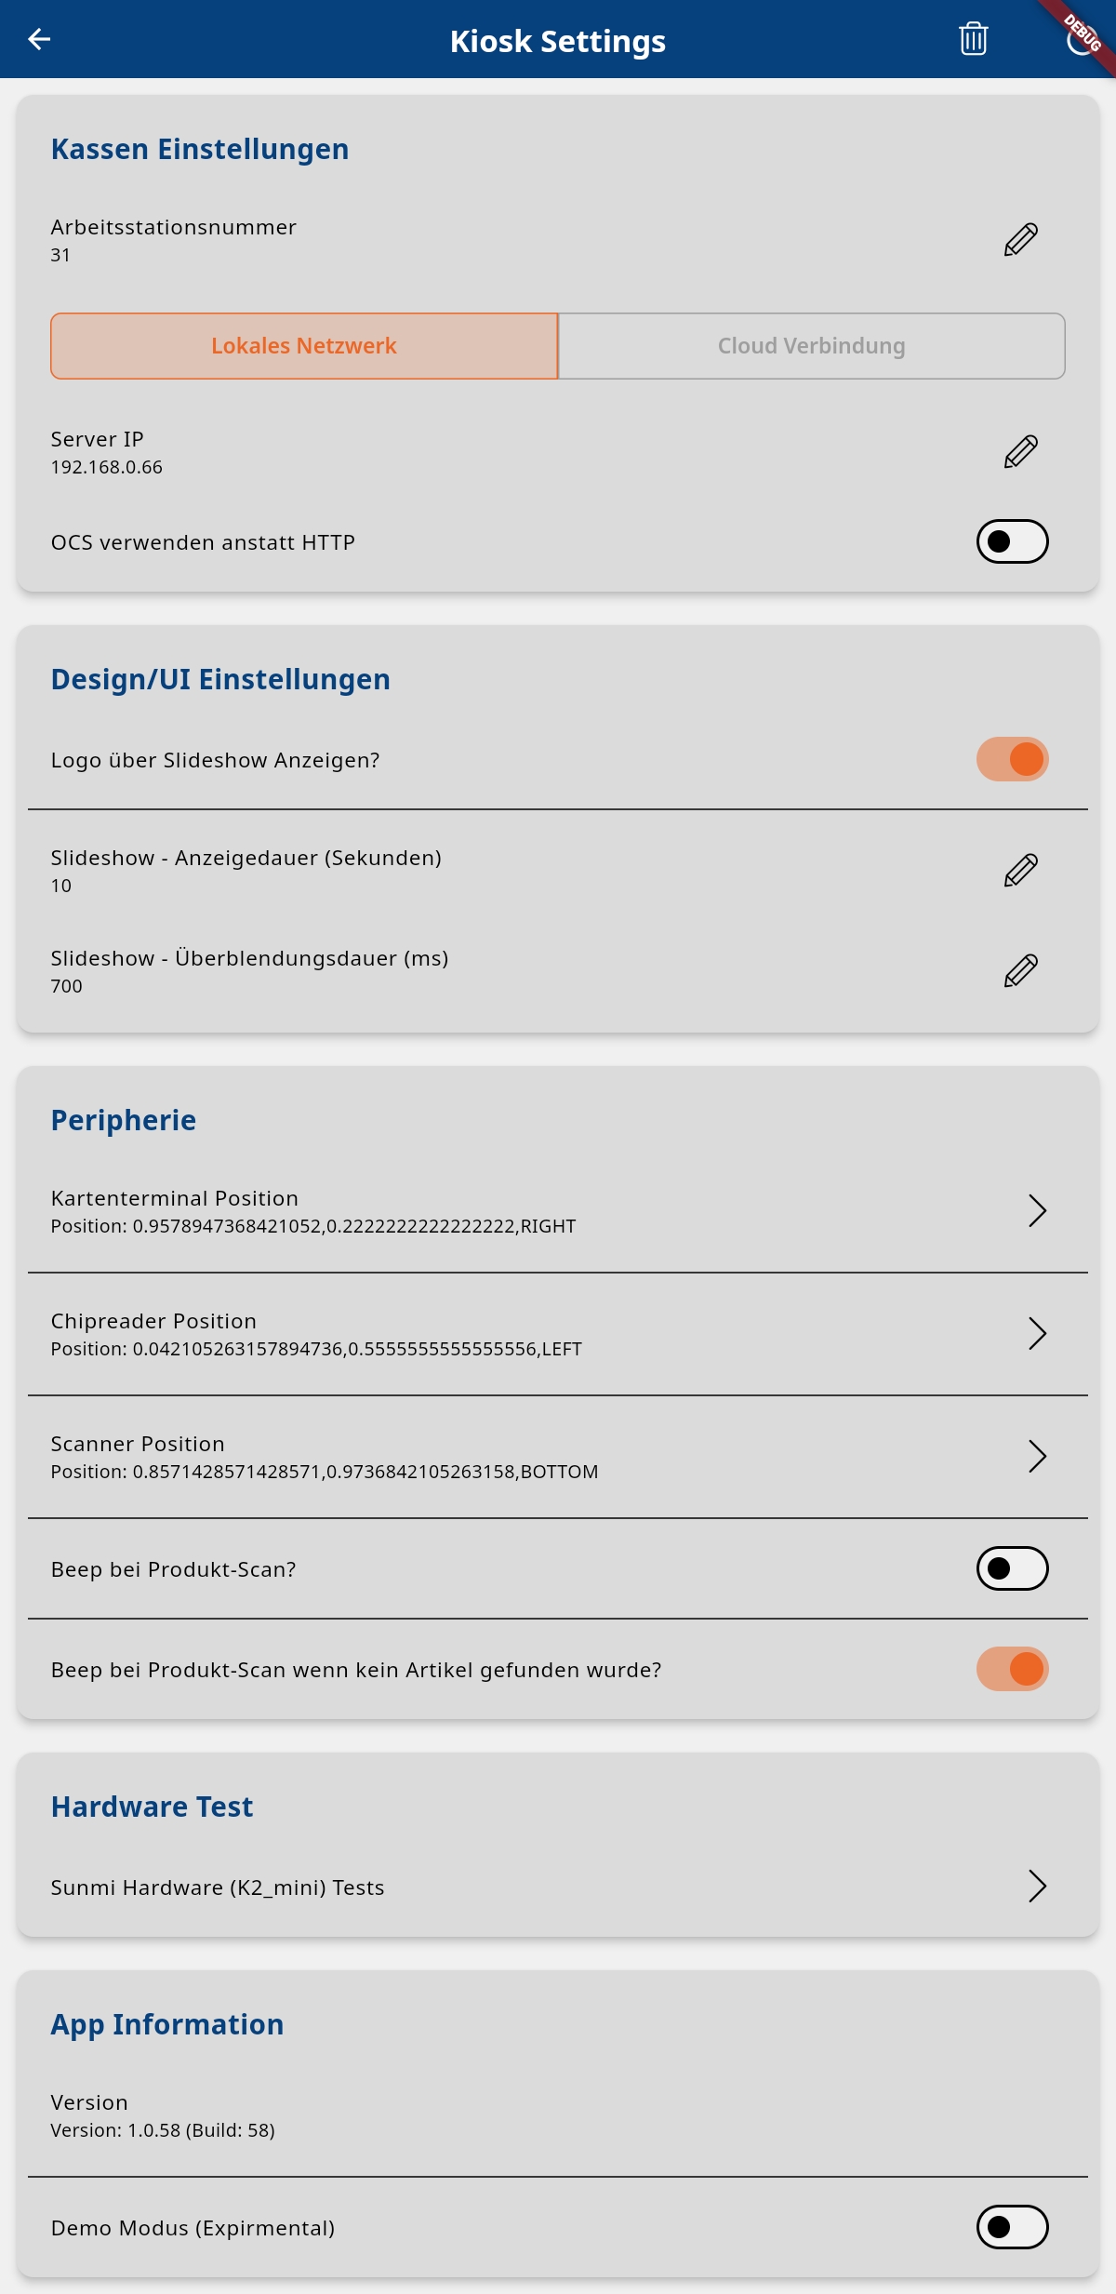Select the Lokales Netzwerk tab
This screenshot has width=1116, height=2294.
pos(304,346)
